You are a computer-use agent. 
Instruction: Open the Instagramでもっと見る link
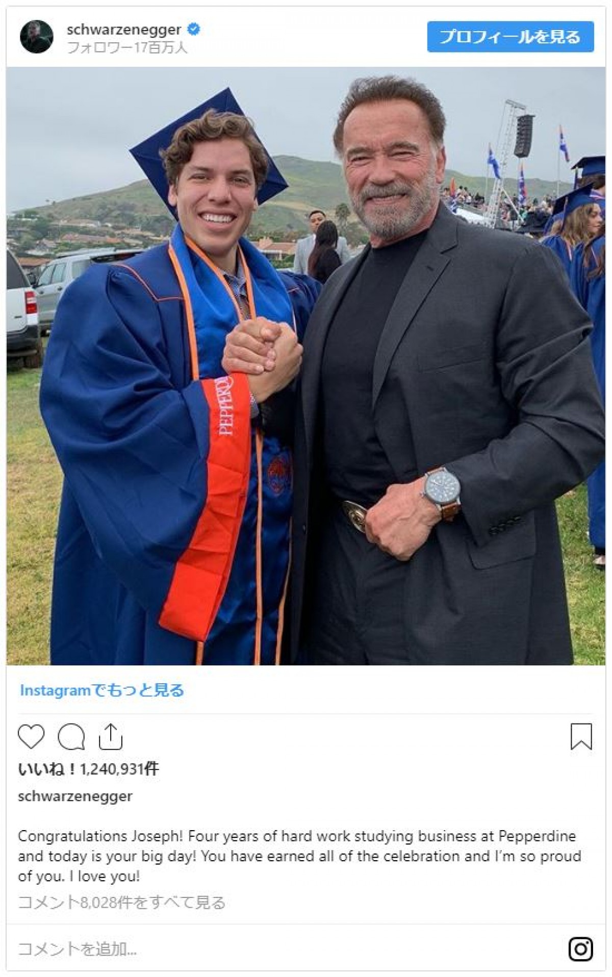click(x=102, y=690)
